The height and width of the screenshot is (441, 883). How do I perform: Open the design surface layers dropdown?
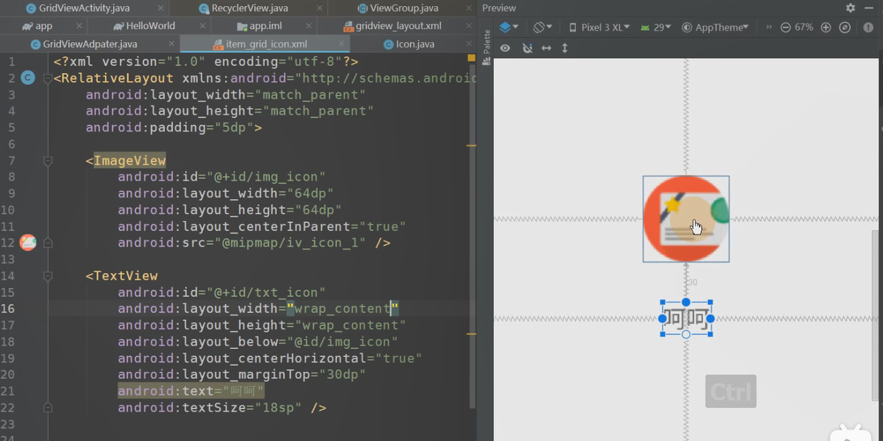pyautogui.click(x=508, y=28)
